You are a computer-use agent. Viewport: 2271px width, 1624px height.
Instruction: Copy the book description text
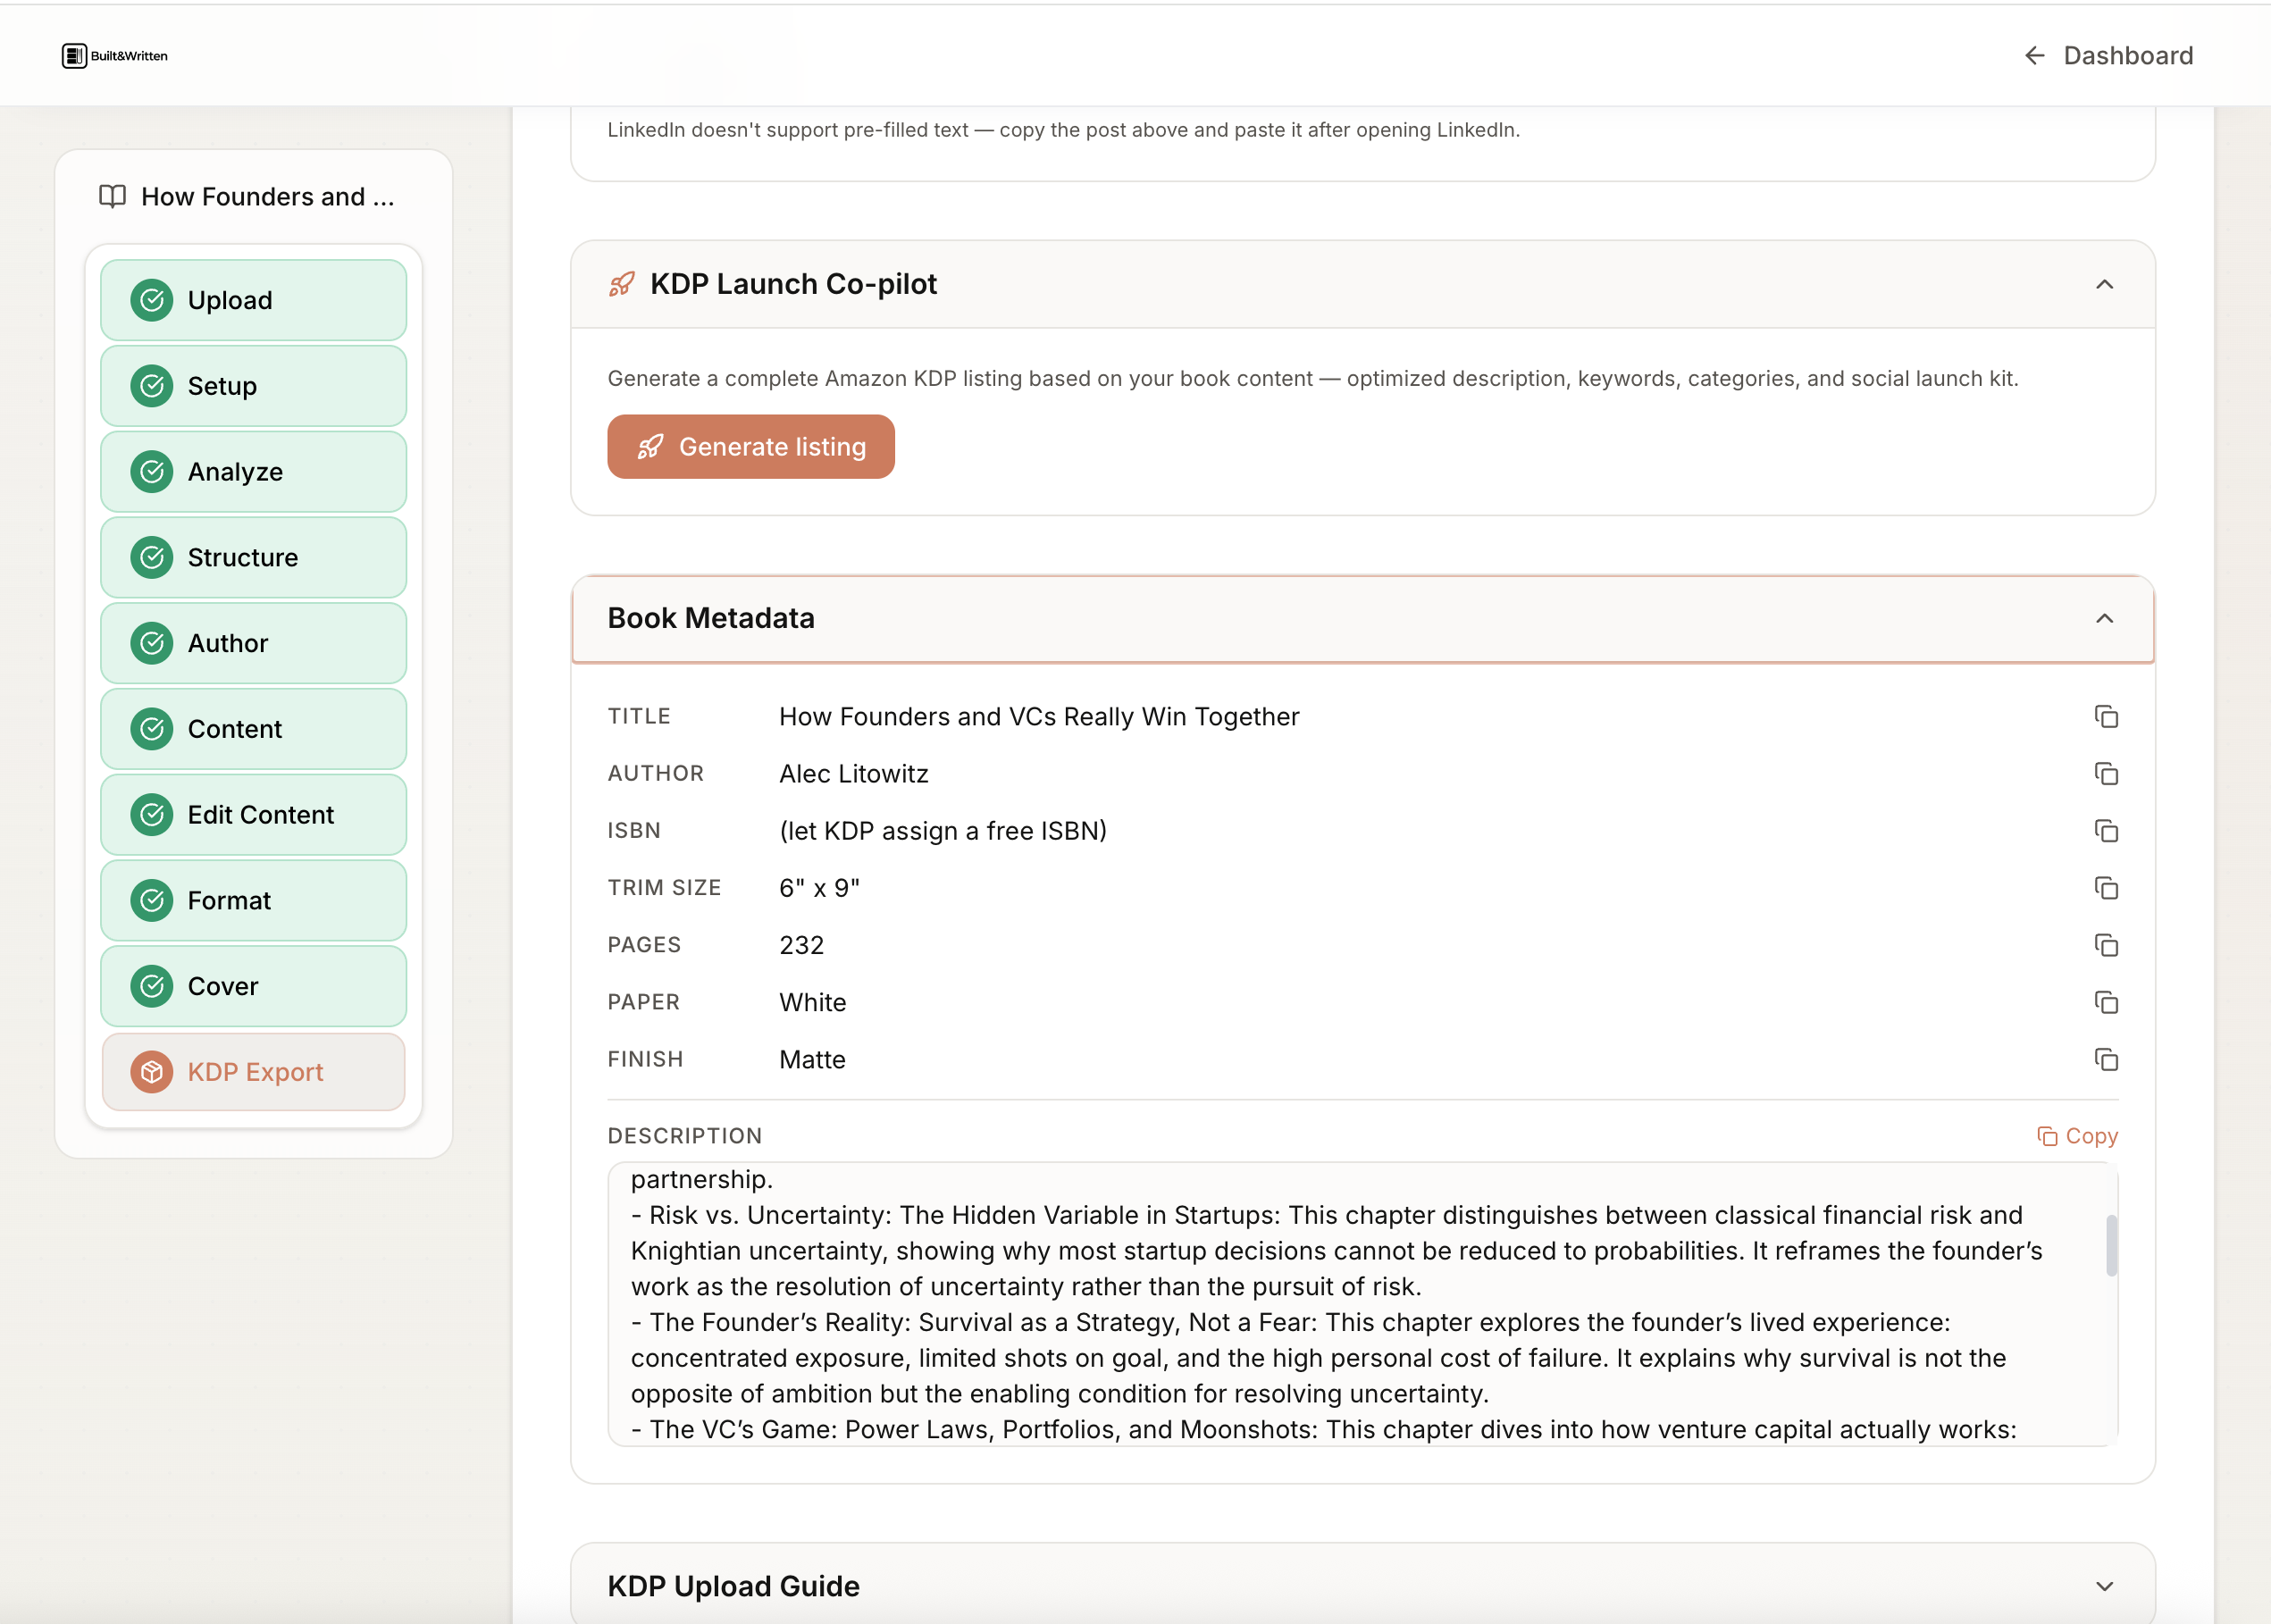pyautogui.click(x=2078, y=1136)
